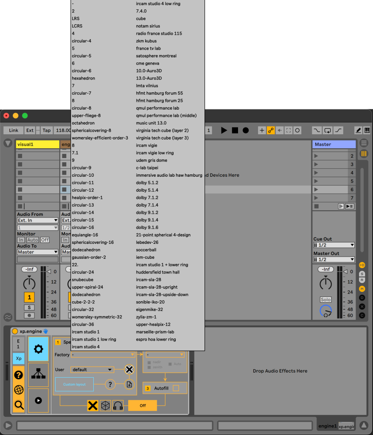This screenshot has width=373, height=435.
Task: Click the Tap tempo button
Action: [x=46, y=130]
